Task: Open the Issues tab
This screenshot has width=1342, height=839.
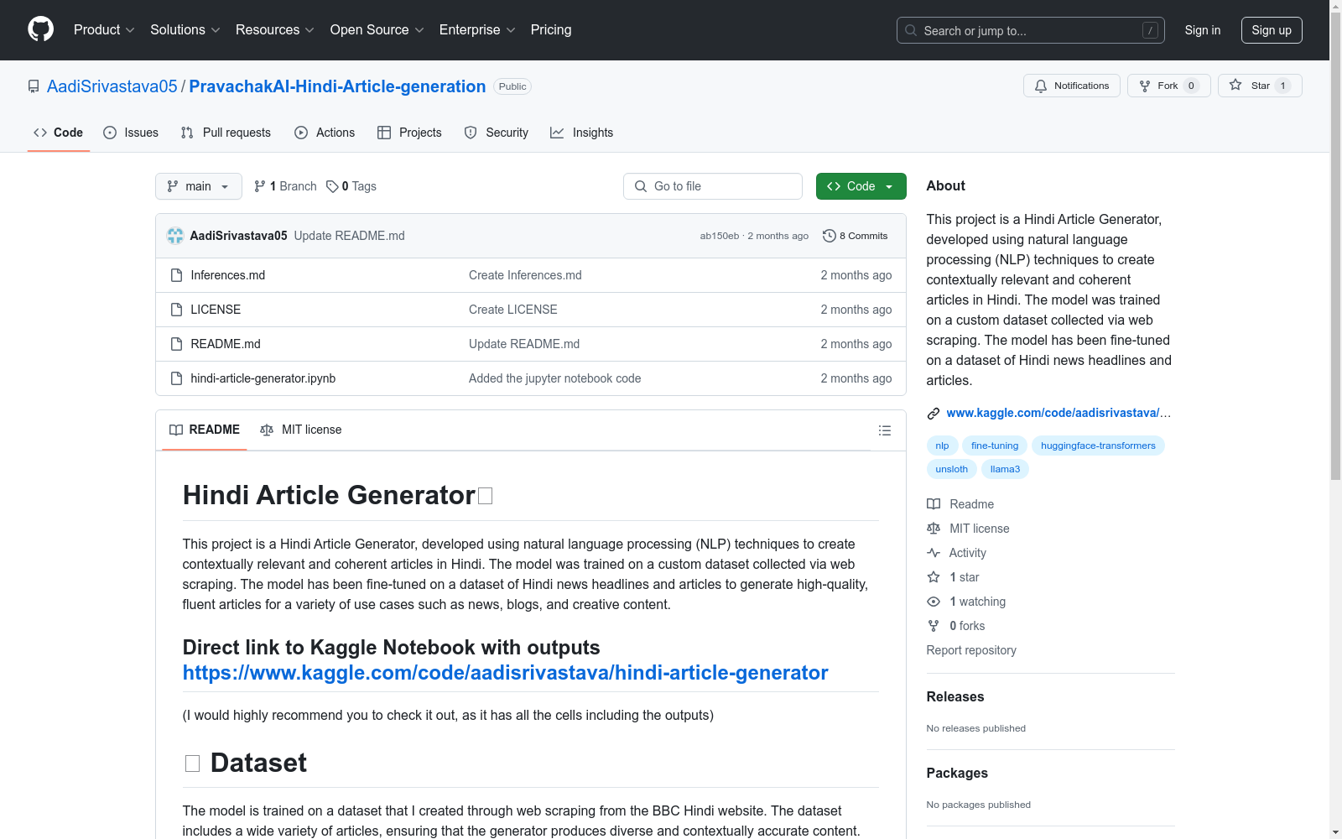Action: tap(131, 133)
